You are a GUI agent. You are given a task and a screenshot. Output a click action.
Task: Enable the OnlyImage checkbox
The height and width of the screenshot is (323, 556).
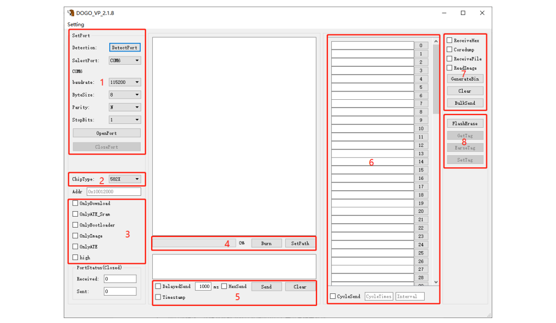[x=75, y=236]
